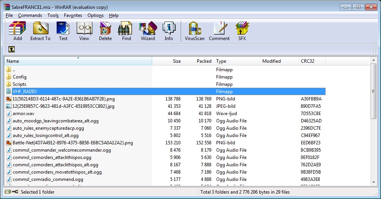The height and width of the screenshot is (199, 381).
Task: Open the Options menu
Action: [x=96, y=15]
